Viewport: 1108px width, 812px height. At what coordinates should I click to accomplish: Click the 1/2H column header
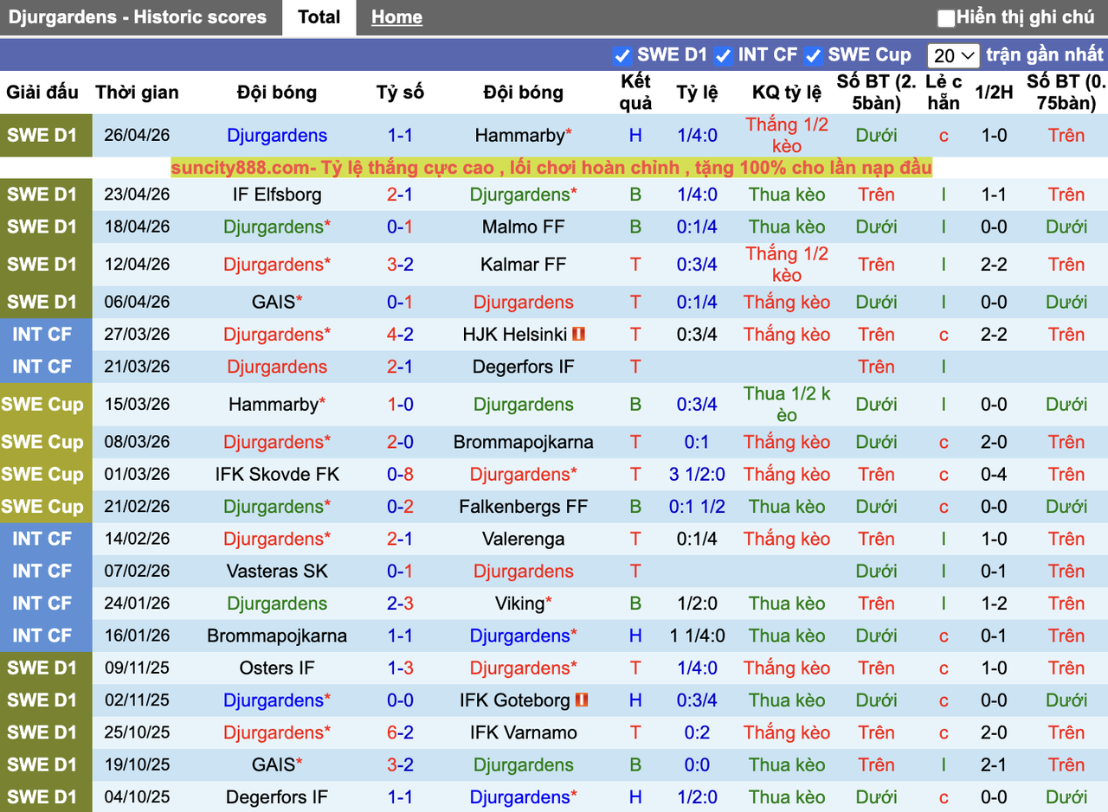pos(994,93)
